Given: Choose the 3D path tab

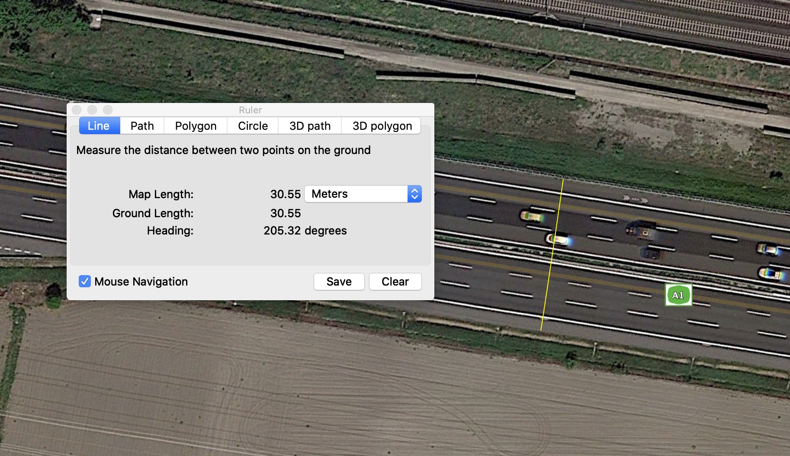Looking at the screenshot, I should 310,126.
